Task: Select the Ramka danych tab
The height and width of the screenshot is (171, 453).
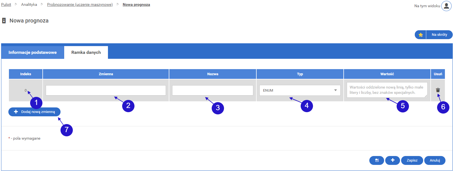Action: point(86,52)
